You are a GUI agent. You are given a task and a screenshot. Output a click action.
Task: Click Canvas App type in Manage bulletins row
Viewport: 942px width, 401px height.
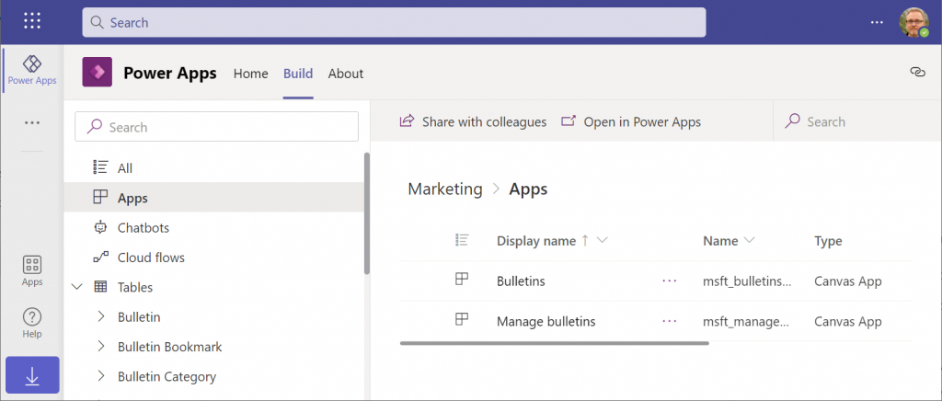(x=848, y=322)
